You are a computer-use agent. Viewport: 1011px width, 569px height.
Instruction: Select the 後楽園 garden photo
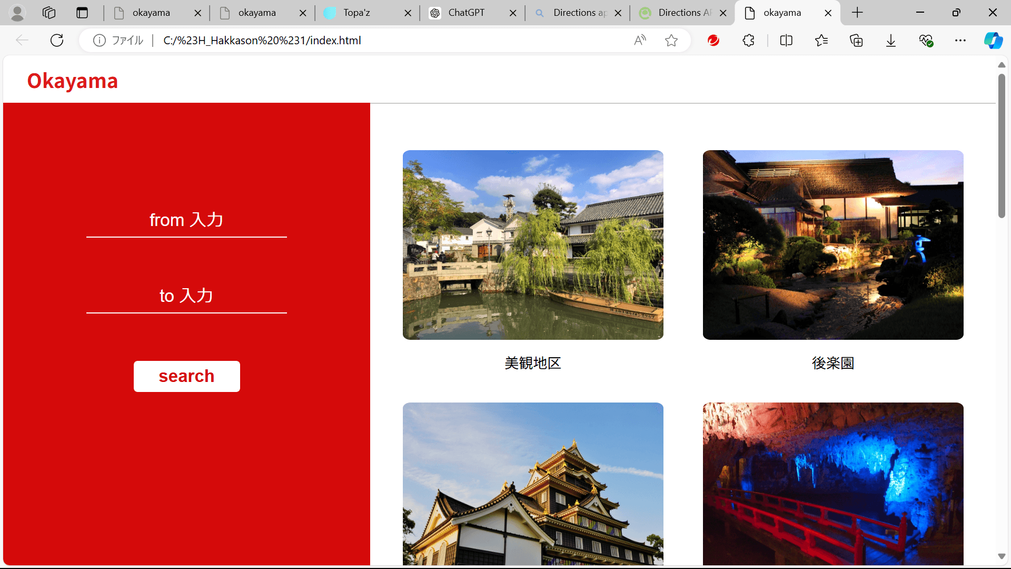click(x=833, y=245)
